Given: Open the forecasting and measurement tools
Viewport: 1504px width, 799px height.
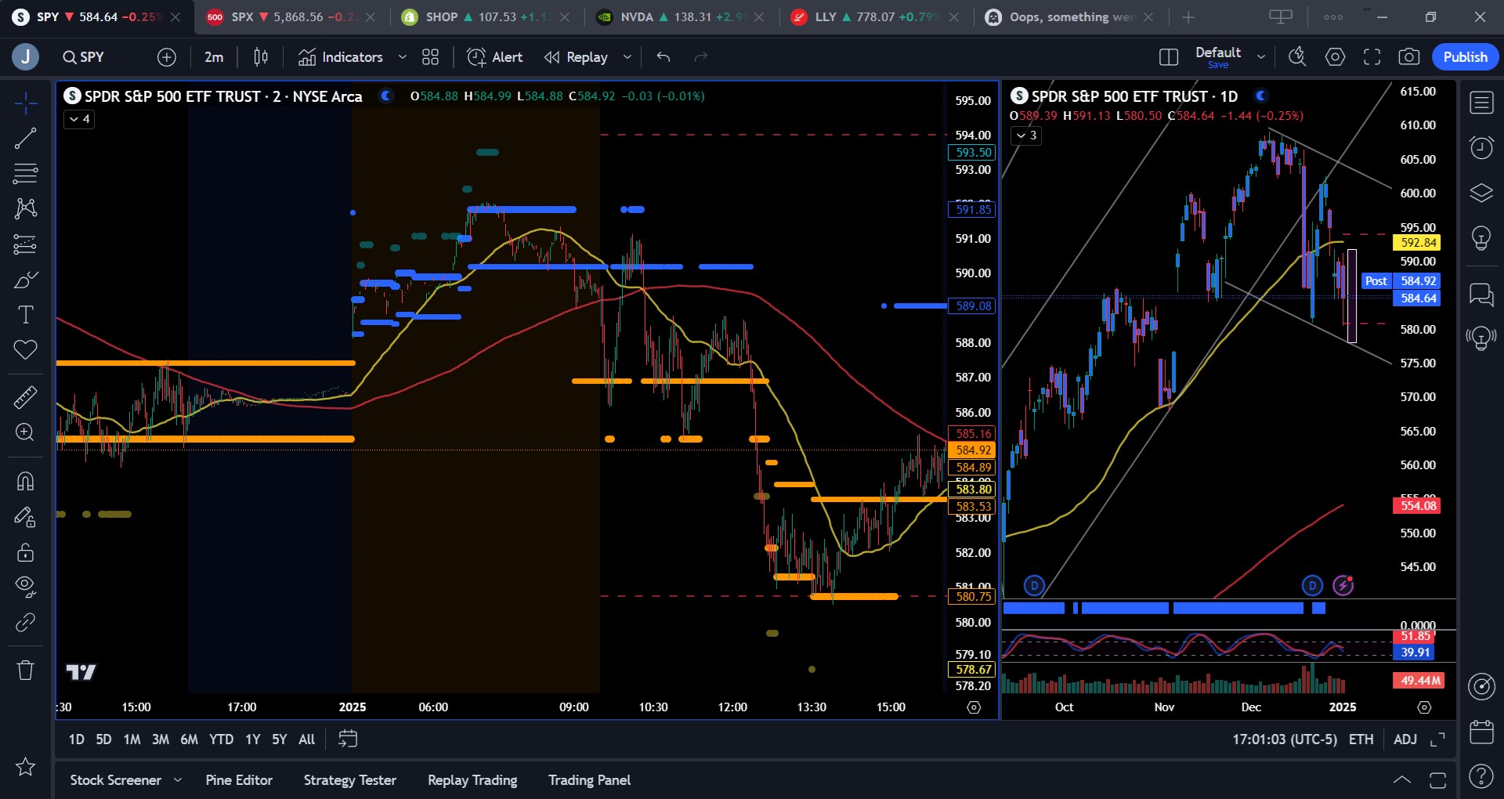Looking at the screenshot, I should tap(25, 244).
